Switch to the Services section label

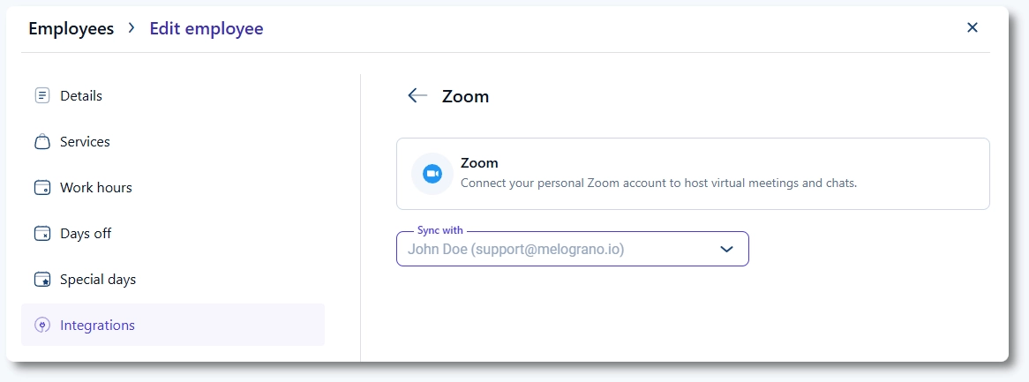tap(85, 142)
